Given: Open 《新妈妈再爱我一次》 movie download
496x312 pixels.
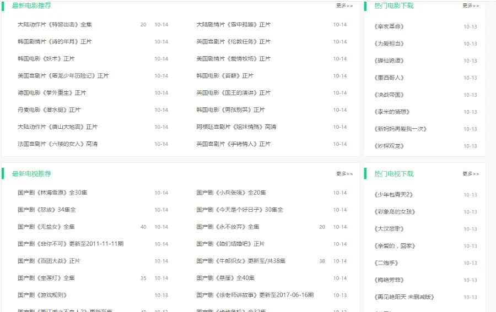Looking at the screenshot, I should [x=401, y=129].
